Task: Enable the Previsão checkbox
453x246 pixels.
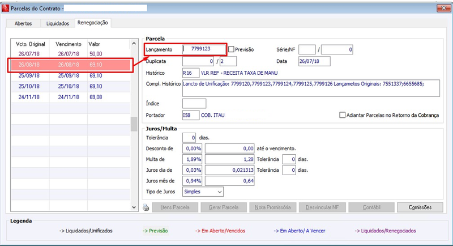Action: [x=231, y=49]
